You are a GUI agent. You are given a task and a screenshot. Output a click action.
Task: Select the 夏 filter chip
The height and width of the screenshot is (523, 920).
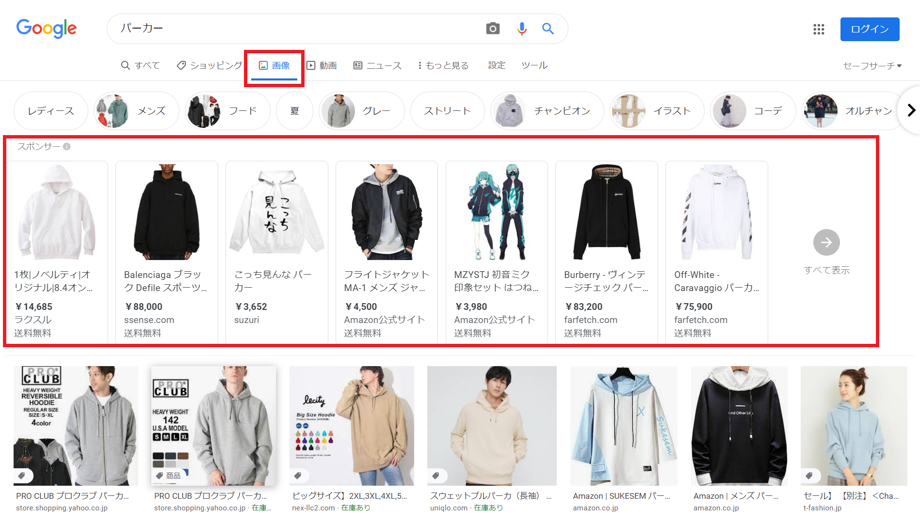(295, 111)
